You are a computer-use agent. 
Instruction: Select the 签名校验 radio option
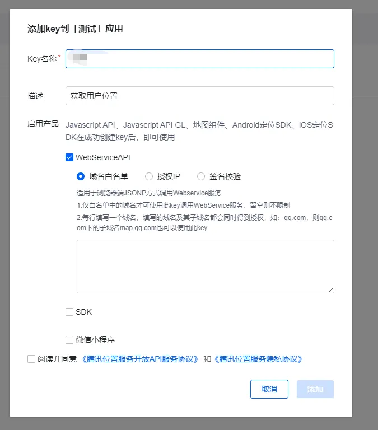tap(201, 176)
